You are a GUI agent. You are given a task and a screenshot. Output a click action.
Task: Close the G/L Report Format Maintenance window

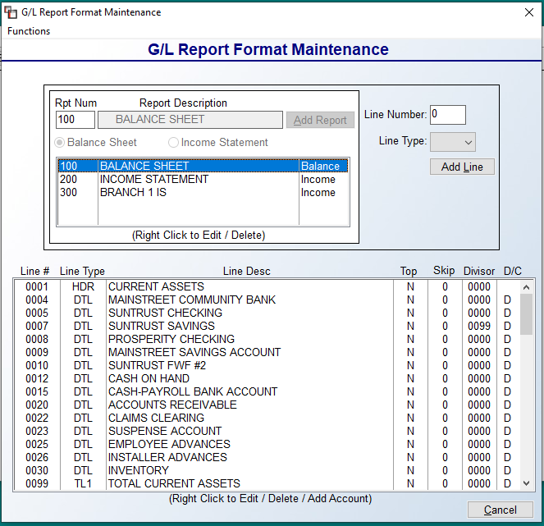tap(528, 12)
